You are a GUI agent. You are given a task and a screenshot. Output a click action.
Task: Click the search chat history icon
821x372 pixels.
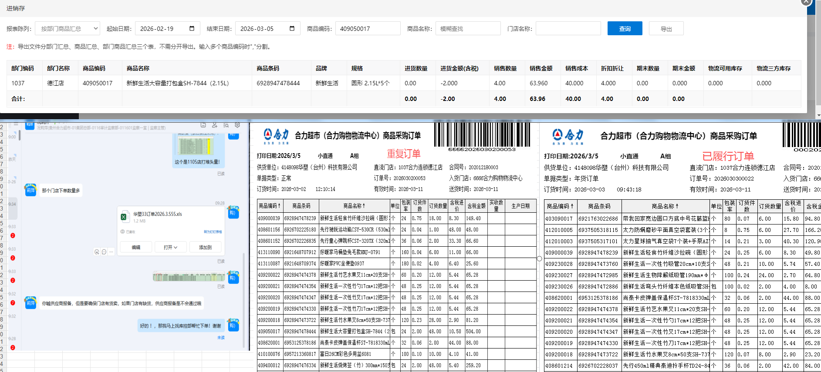[x=226, y=125]
